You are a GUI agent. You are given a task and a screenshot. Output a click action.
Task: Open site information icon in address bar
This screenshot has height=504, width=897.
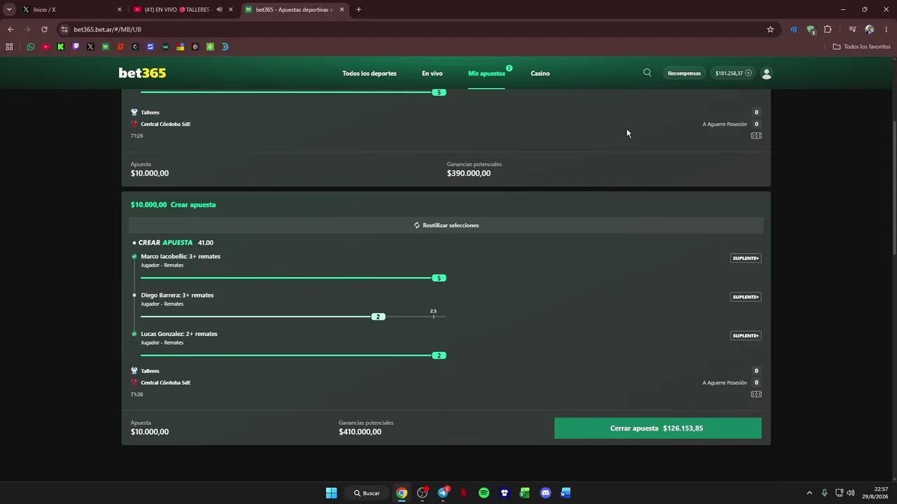[64, 29]
